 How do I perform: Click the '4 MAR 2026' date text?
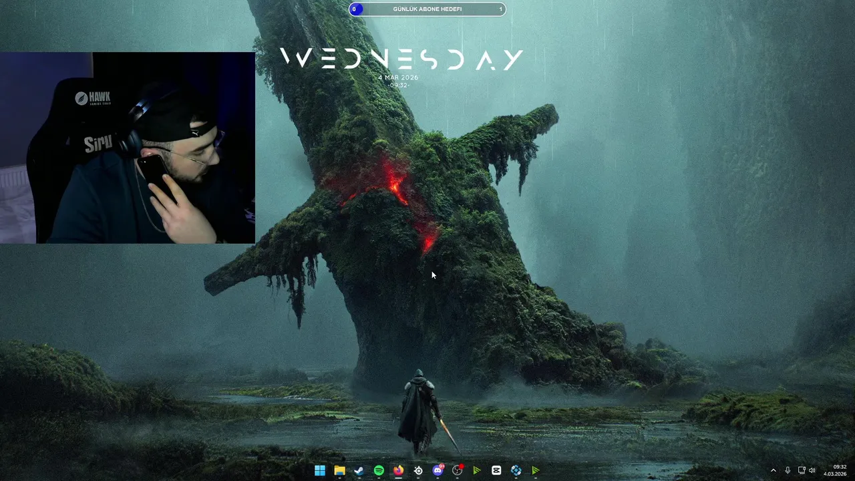click(399, 77)
